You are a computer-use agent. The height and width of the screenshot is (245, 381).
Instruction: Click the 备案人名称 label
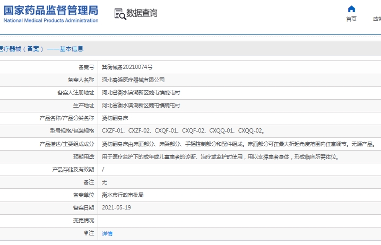pos(81,80)
